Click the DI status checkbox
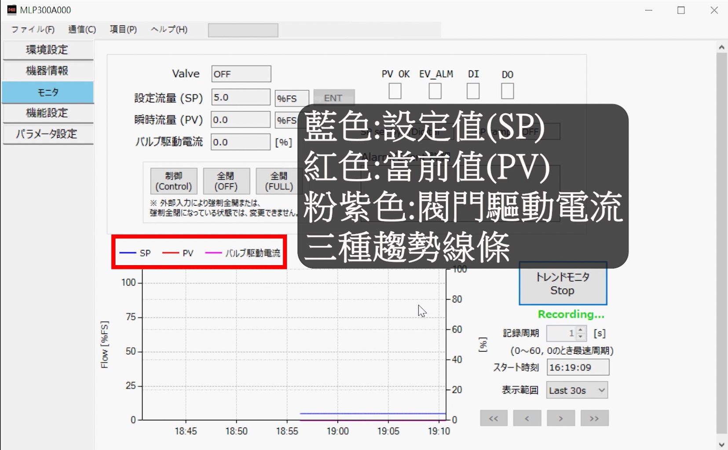728x450 pixels. pos(473,91)
